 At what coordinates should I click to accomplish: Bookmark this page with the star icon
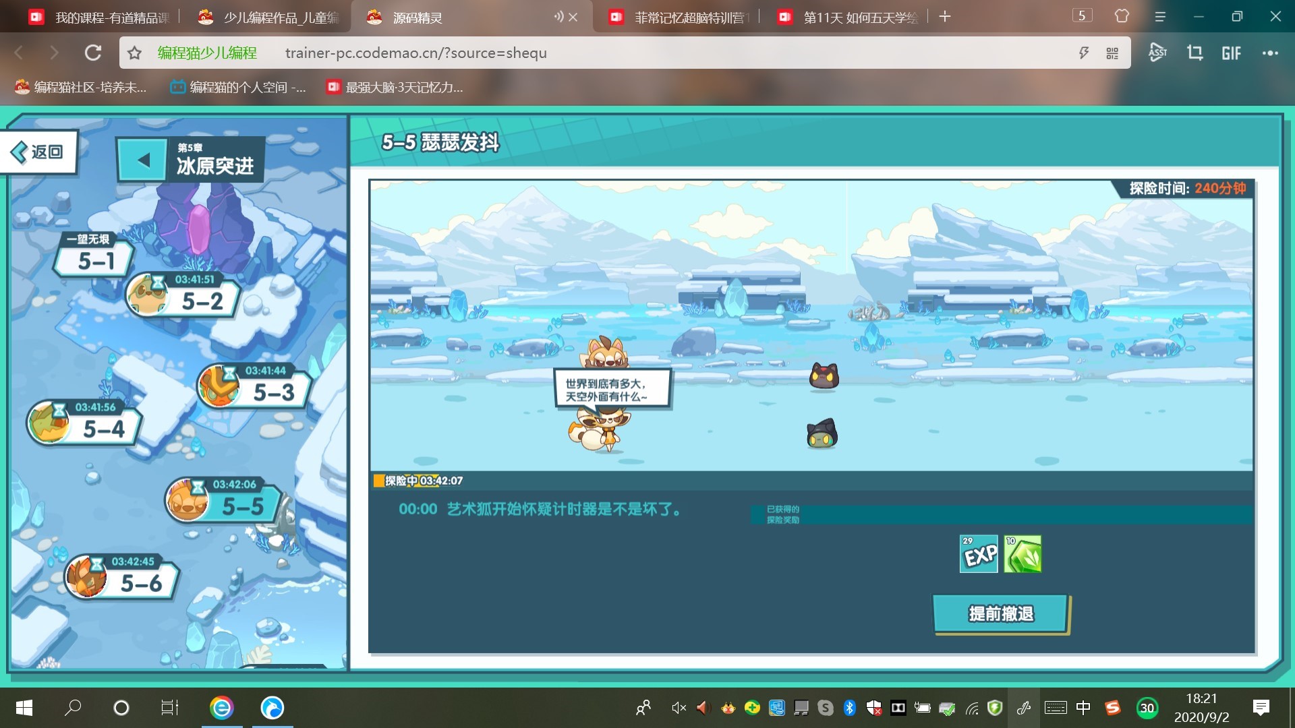[x=135, y=53]
